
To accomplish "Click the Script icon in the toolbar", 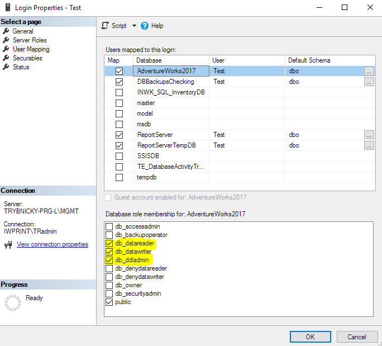I will coord(105,26).
